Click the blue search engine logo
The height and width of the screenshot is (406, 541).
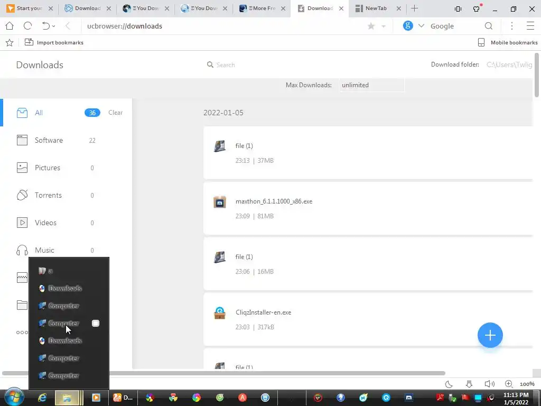click(408, 26)
